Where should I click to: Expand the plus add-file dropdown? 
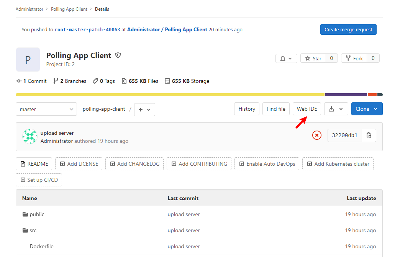coord(144,109)
